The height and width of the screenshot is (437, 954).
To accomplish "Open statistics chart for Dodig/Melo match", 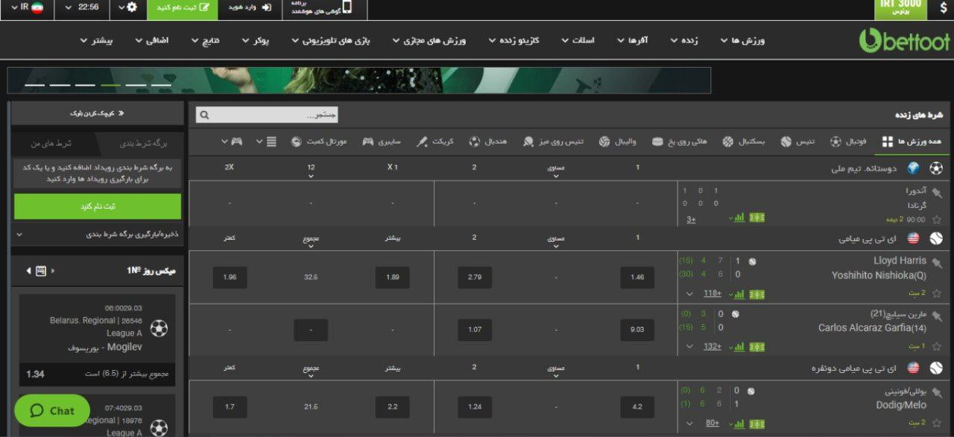I will pos(739,423).
